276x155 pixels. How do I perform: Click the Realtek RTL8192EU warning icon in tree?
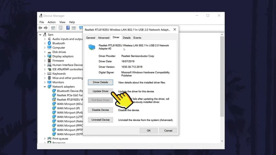tap(54, 100)
